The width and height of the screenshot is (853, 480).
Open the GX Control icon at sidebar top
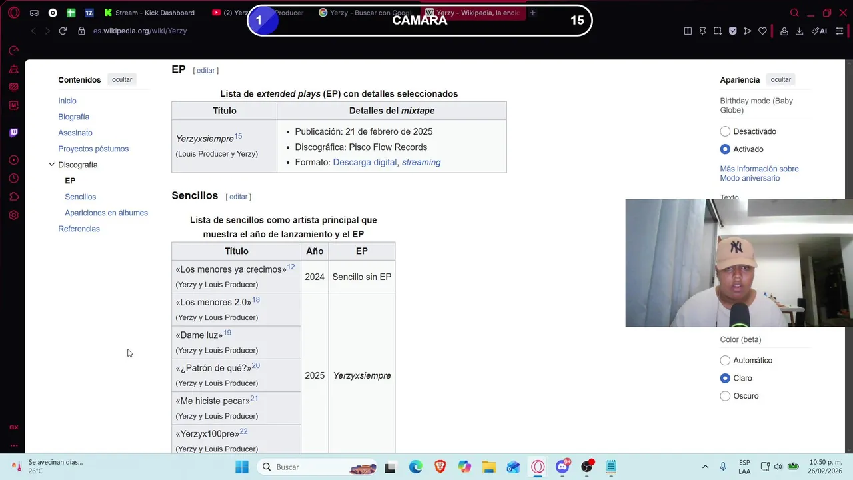coord(14,50)
